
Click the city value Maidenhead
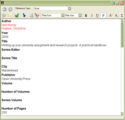click(10, 70)
